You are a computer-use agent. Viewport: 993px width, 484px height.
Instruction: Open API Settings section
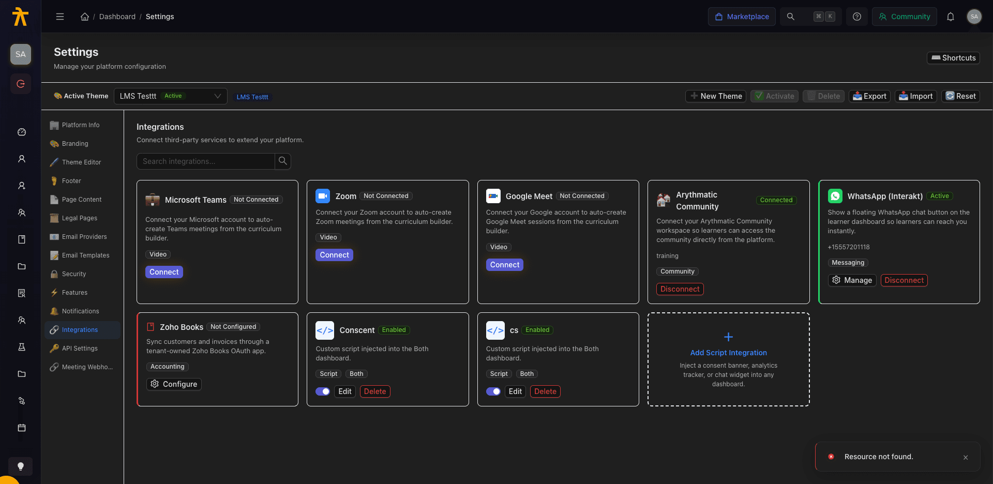(83, 349)
